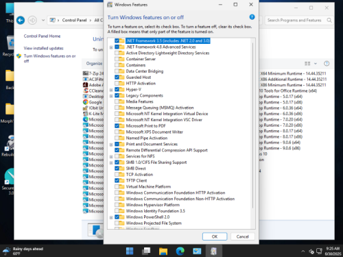Image resolution: width=343 pixels, height=257 pixels.
Task: Click the OK button
Action: pos(215,236)
